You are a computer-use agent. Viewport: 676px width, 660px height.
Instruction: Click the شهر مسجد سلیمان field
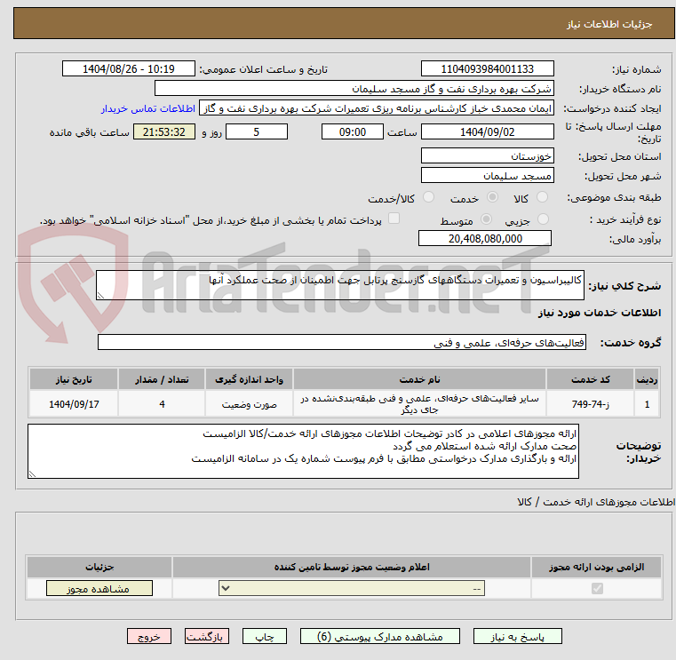coord(487,176)
